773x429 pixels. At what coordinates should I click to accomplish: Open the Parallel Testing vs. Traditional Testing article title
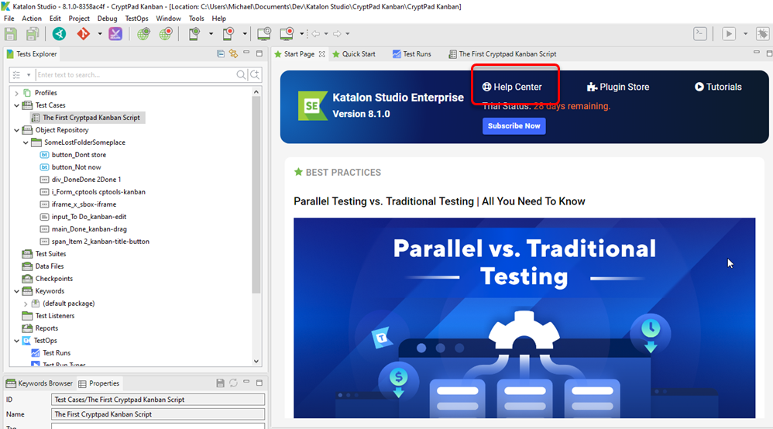click(439, 201)
